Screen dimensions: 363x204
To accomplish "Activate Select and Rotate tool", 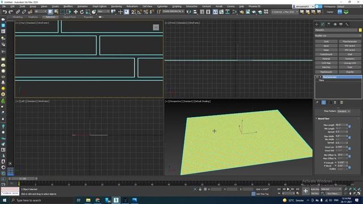I will [82, 12].
